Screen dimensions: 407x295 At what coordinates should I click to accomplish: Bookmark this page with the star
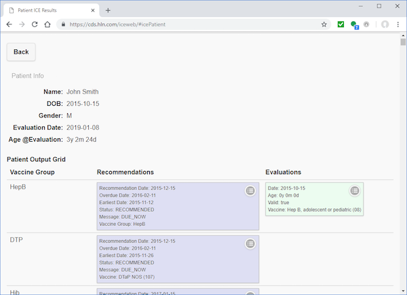(x=324, y=24)
